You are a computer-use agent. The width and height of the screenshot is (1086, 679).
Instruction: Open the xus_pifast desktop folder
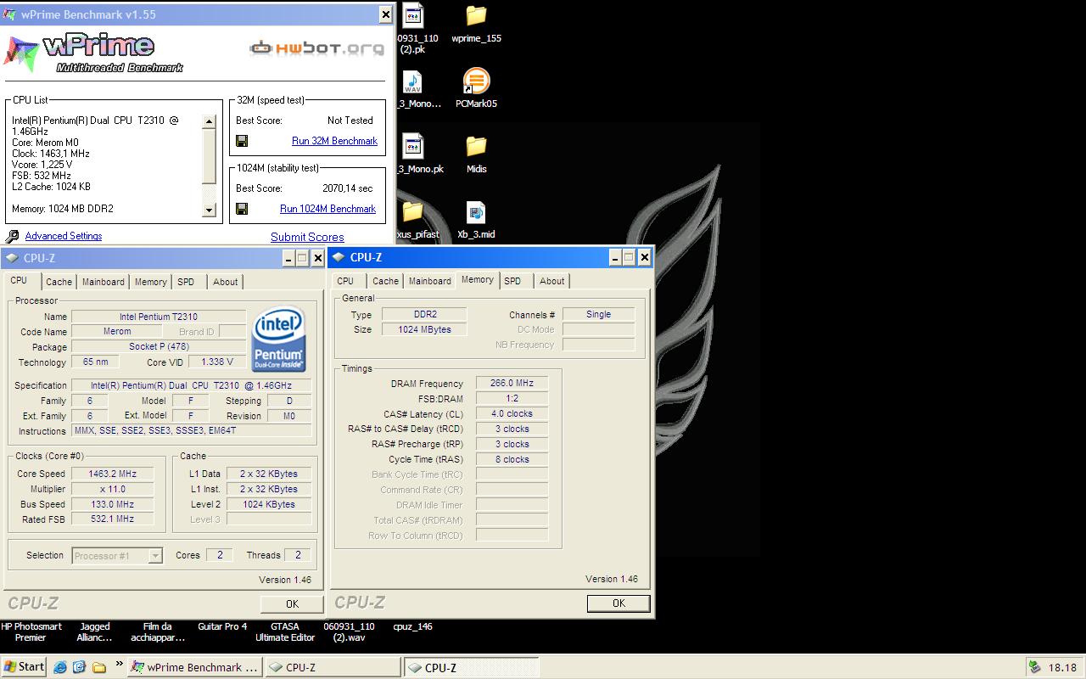tap(412, 212)
